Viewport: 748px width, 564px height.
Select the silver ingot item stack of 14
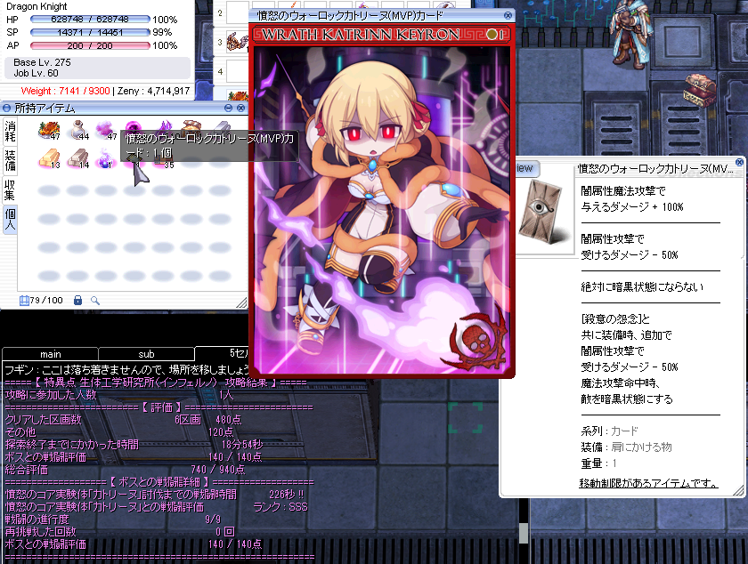pyautogui.click(x=78, y=158)
